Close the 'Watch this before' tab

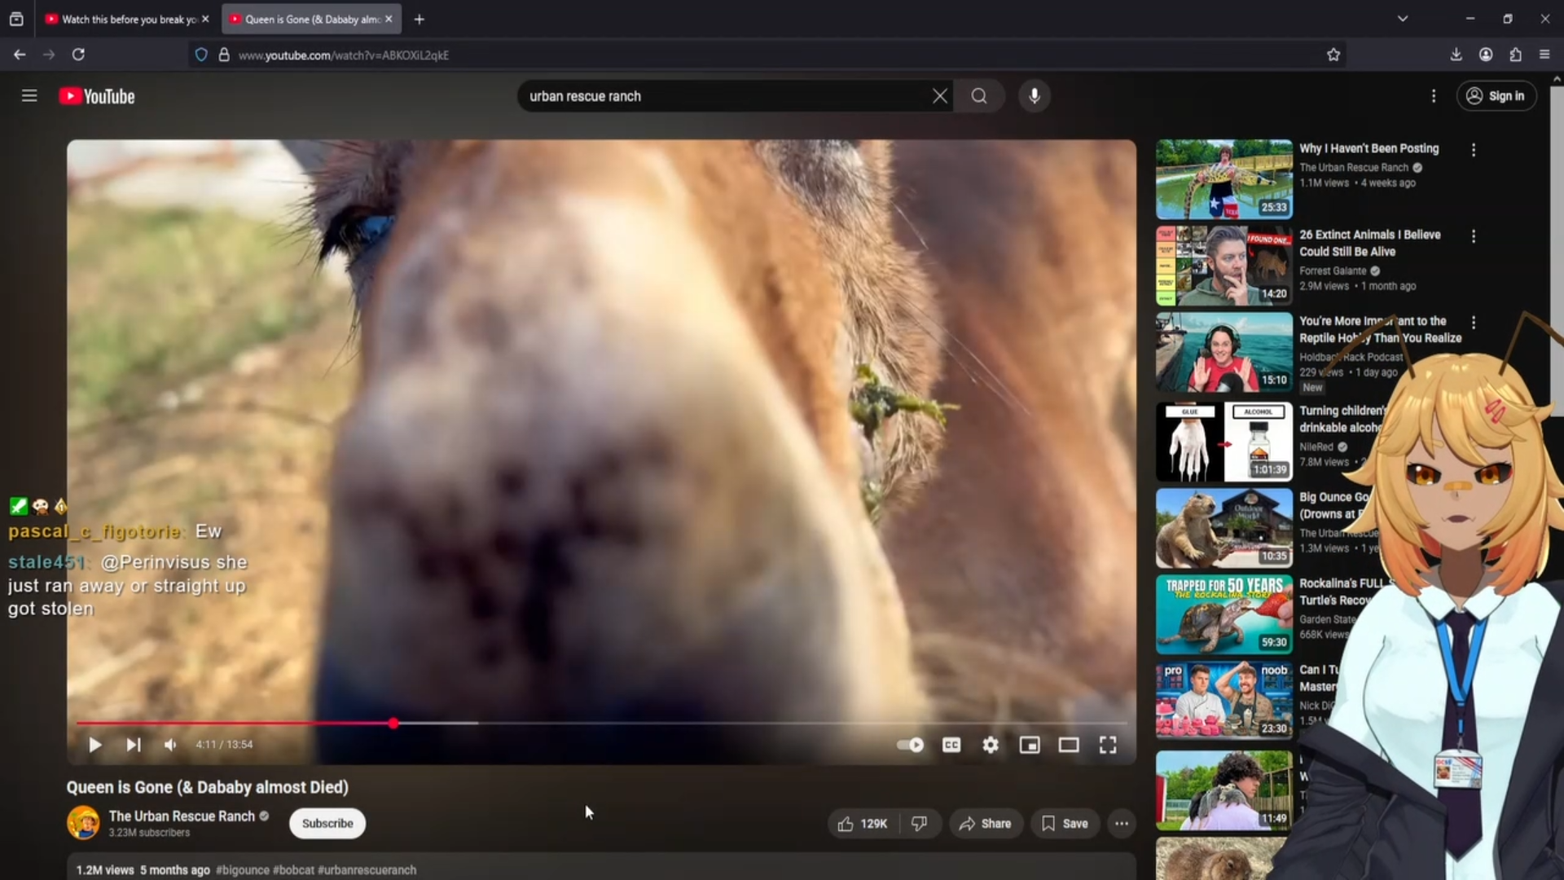[x=205, y=19]
